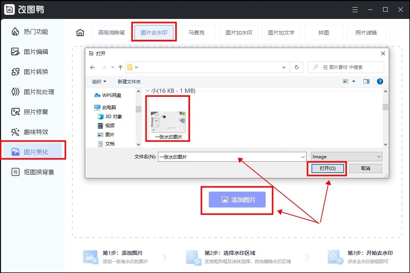The image size is (410, 273).
Task: Click the 添加图片 button
Action: [236, 199]
